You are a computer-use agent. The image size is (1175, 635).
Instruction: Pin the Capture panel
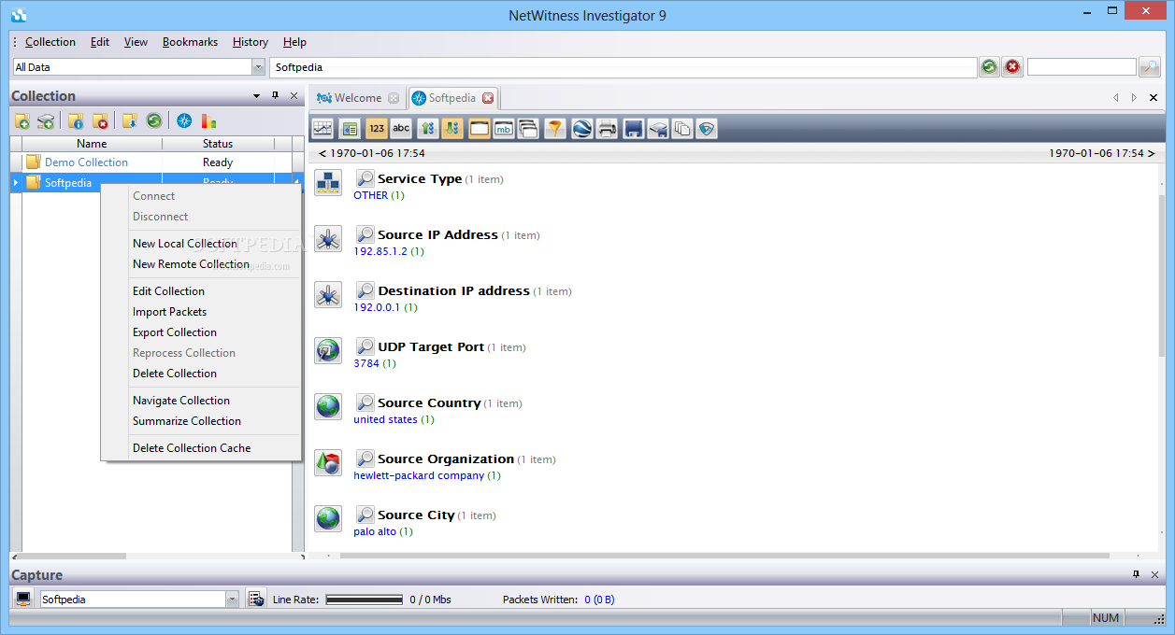pyautogui.click(x=1137, y=575)
